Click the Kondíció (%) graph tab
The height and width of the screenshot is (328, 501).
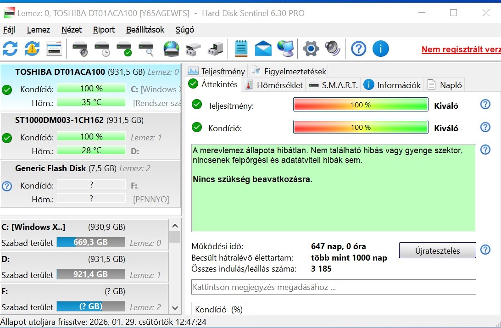click(x=219, y=309)
